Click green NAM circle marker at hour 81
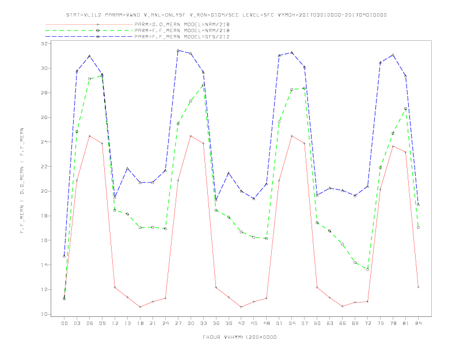This screenshot has width=456, height=352. [406, 109]
